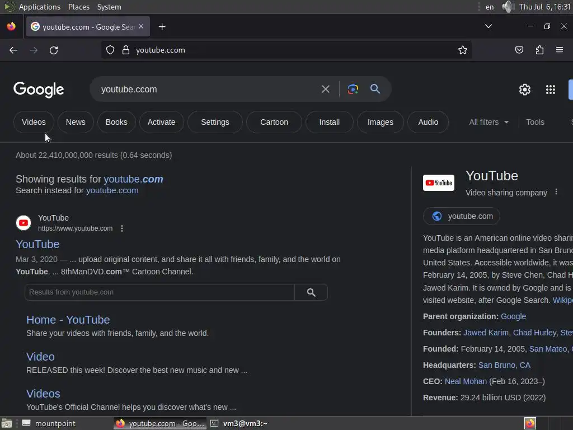Open the San Mateo founded location link
573x430 pixels.
548,349
